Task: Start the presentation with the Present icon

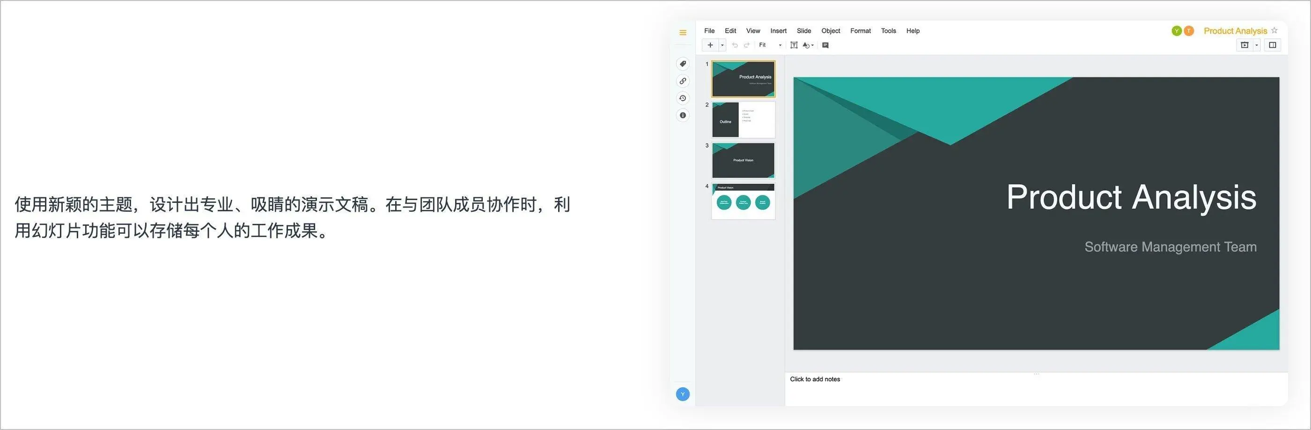Action: [x=1245, y=45]
